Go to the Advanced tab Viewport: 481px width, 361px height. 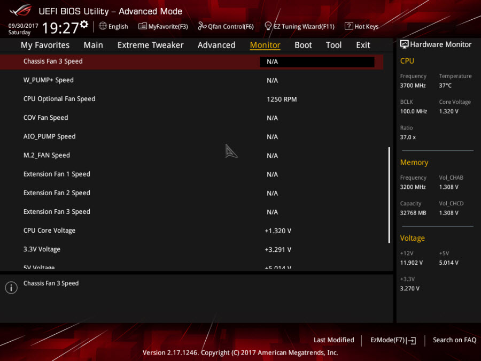216,45
